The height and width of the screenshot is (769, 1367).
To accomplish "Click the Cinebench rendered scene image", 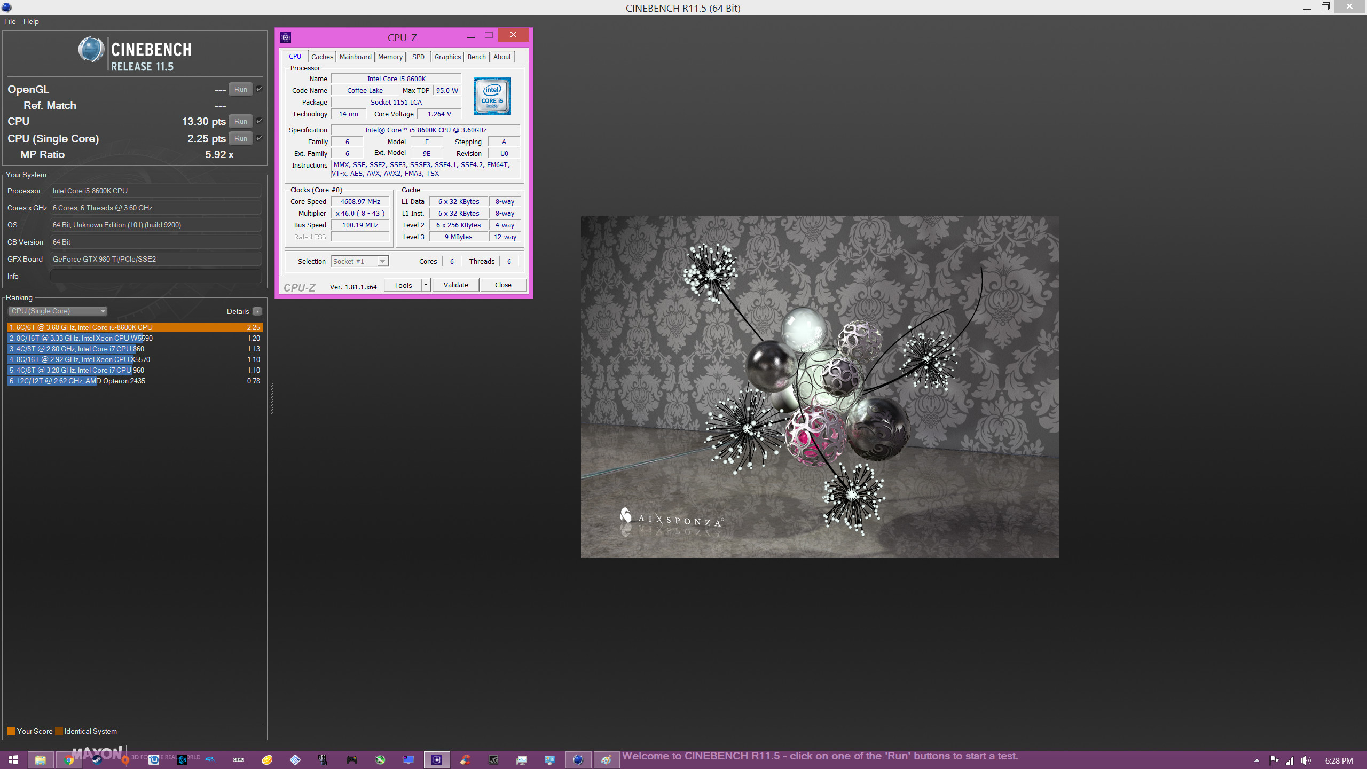I will [820, 387].
